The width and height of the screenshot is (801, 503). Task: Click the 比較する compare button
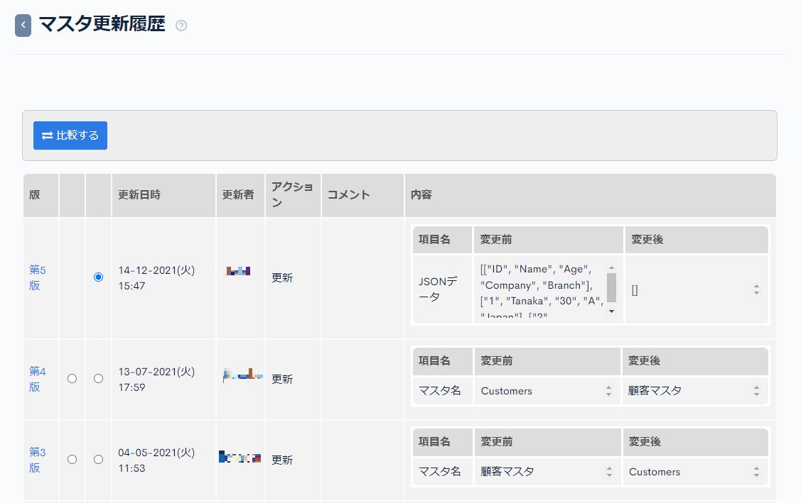point(70,136)
